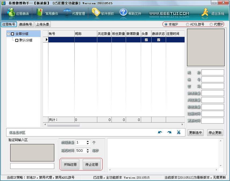Image resolution: width=230 pixels, height=181 pixels.
Task: Click the 延迟时间 value field
Action: point(81,150)
